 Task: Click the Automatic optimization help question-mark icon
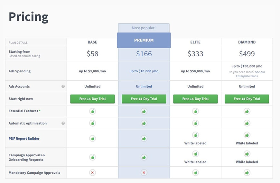[x=63, y=123]
